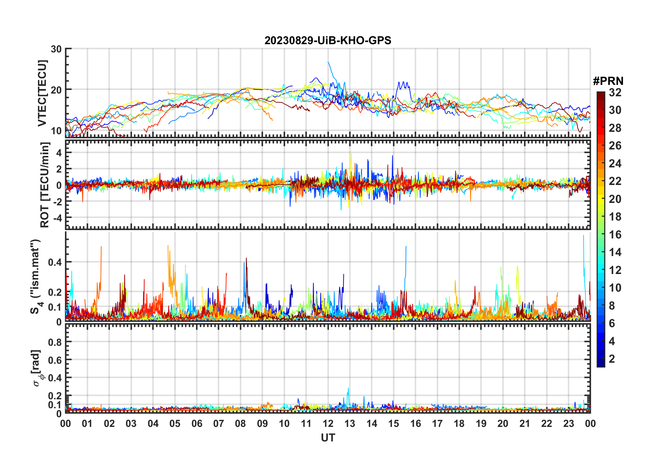Click the dark blue bottom of the PRN colorbar
Viewport: 656px width, 459px height.
(x=600, y=364)
